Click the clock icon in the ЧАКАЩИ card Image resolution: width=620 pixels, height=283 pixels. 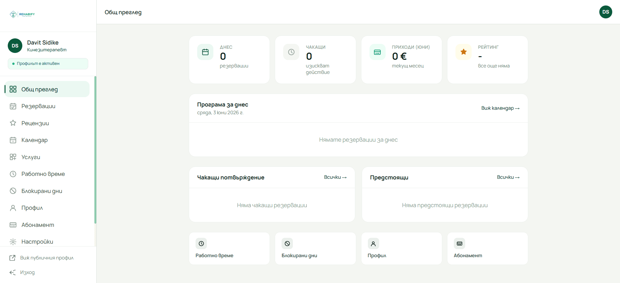pyautogui.click(x=291, y=52)
